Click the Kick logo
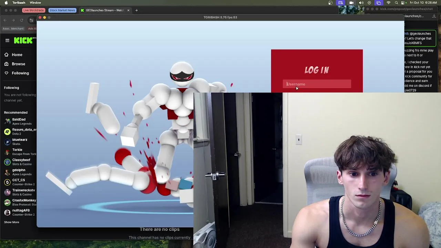 pos(23,41)
